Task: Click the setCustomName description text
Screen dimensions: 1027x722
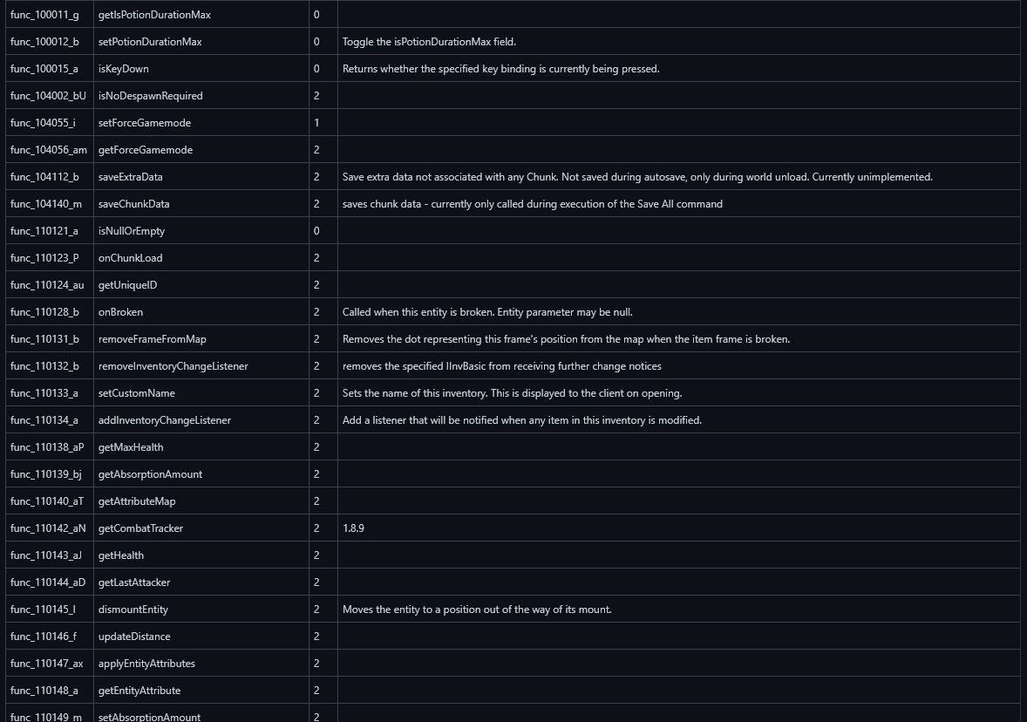Action: pos(512,393)
